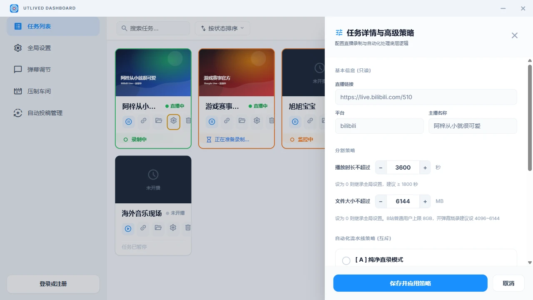533x300 pixels.
Task: Open folder of the 游戏赛事官方 task
Action: tap(242, 121)
